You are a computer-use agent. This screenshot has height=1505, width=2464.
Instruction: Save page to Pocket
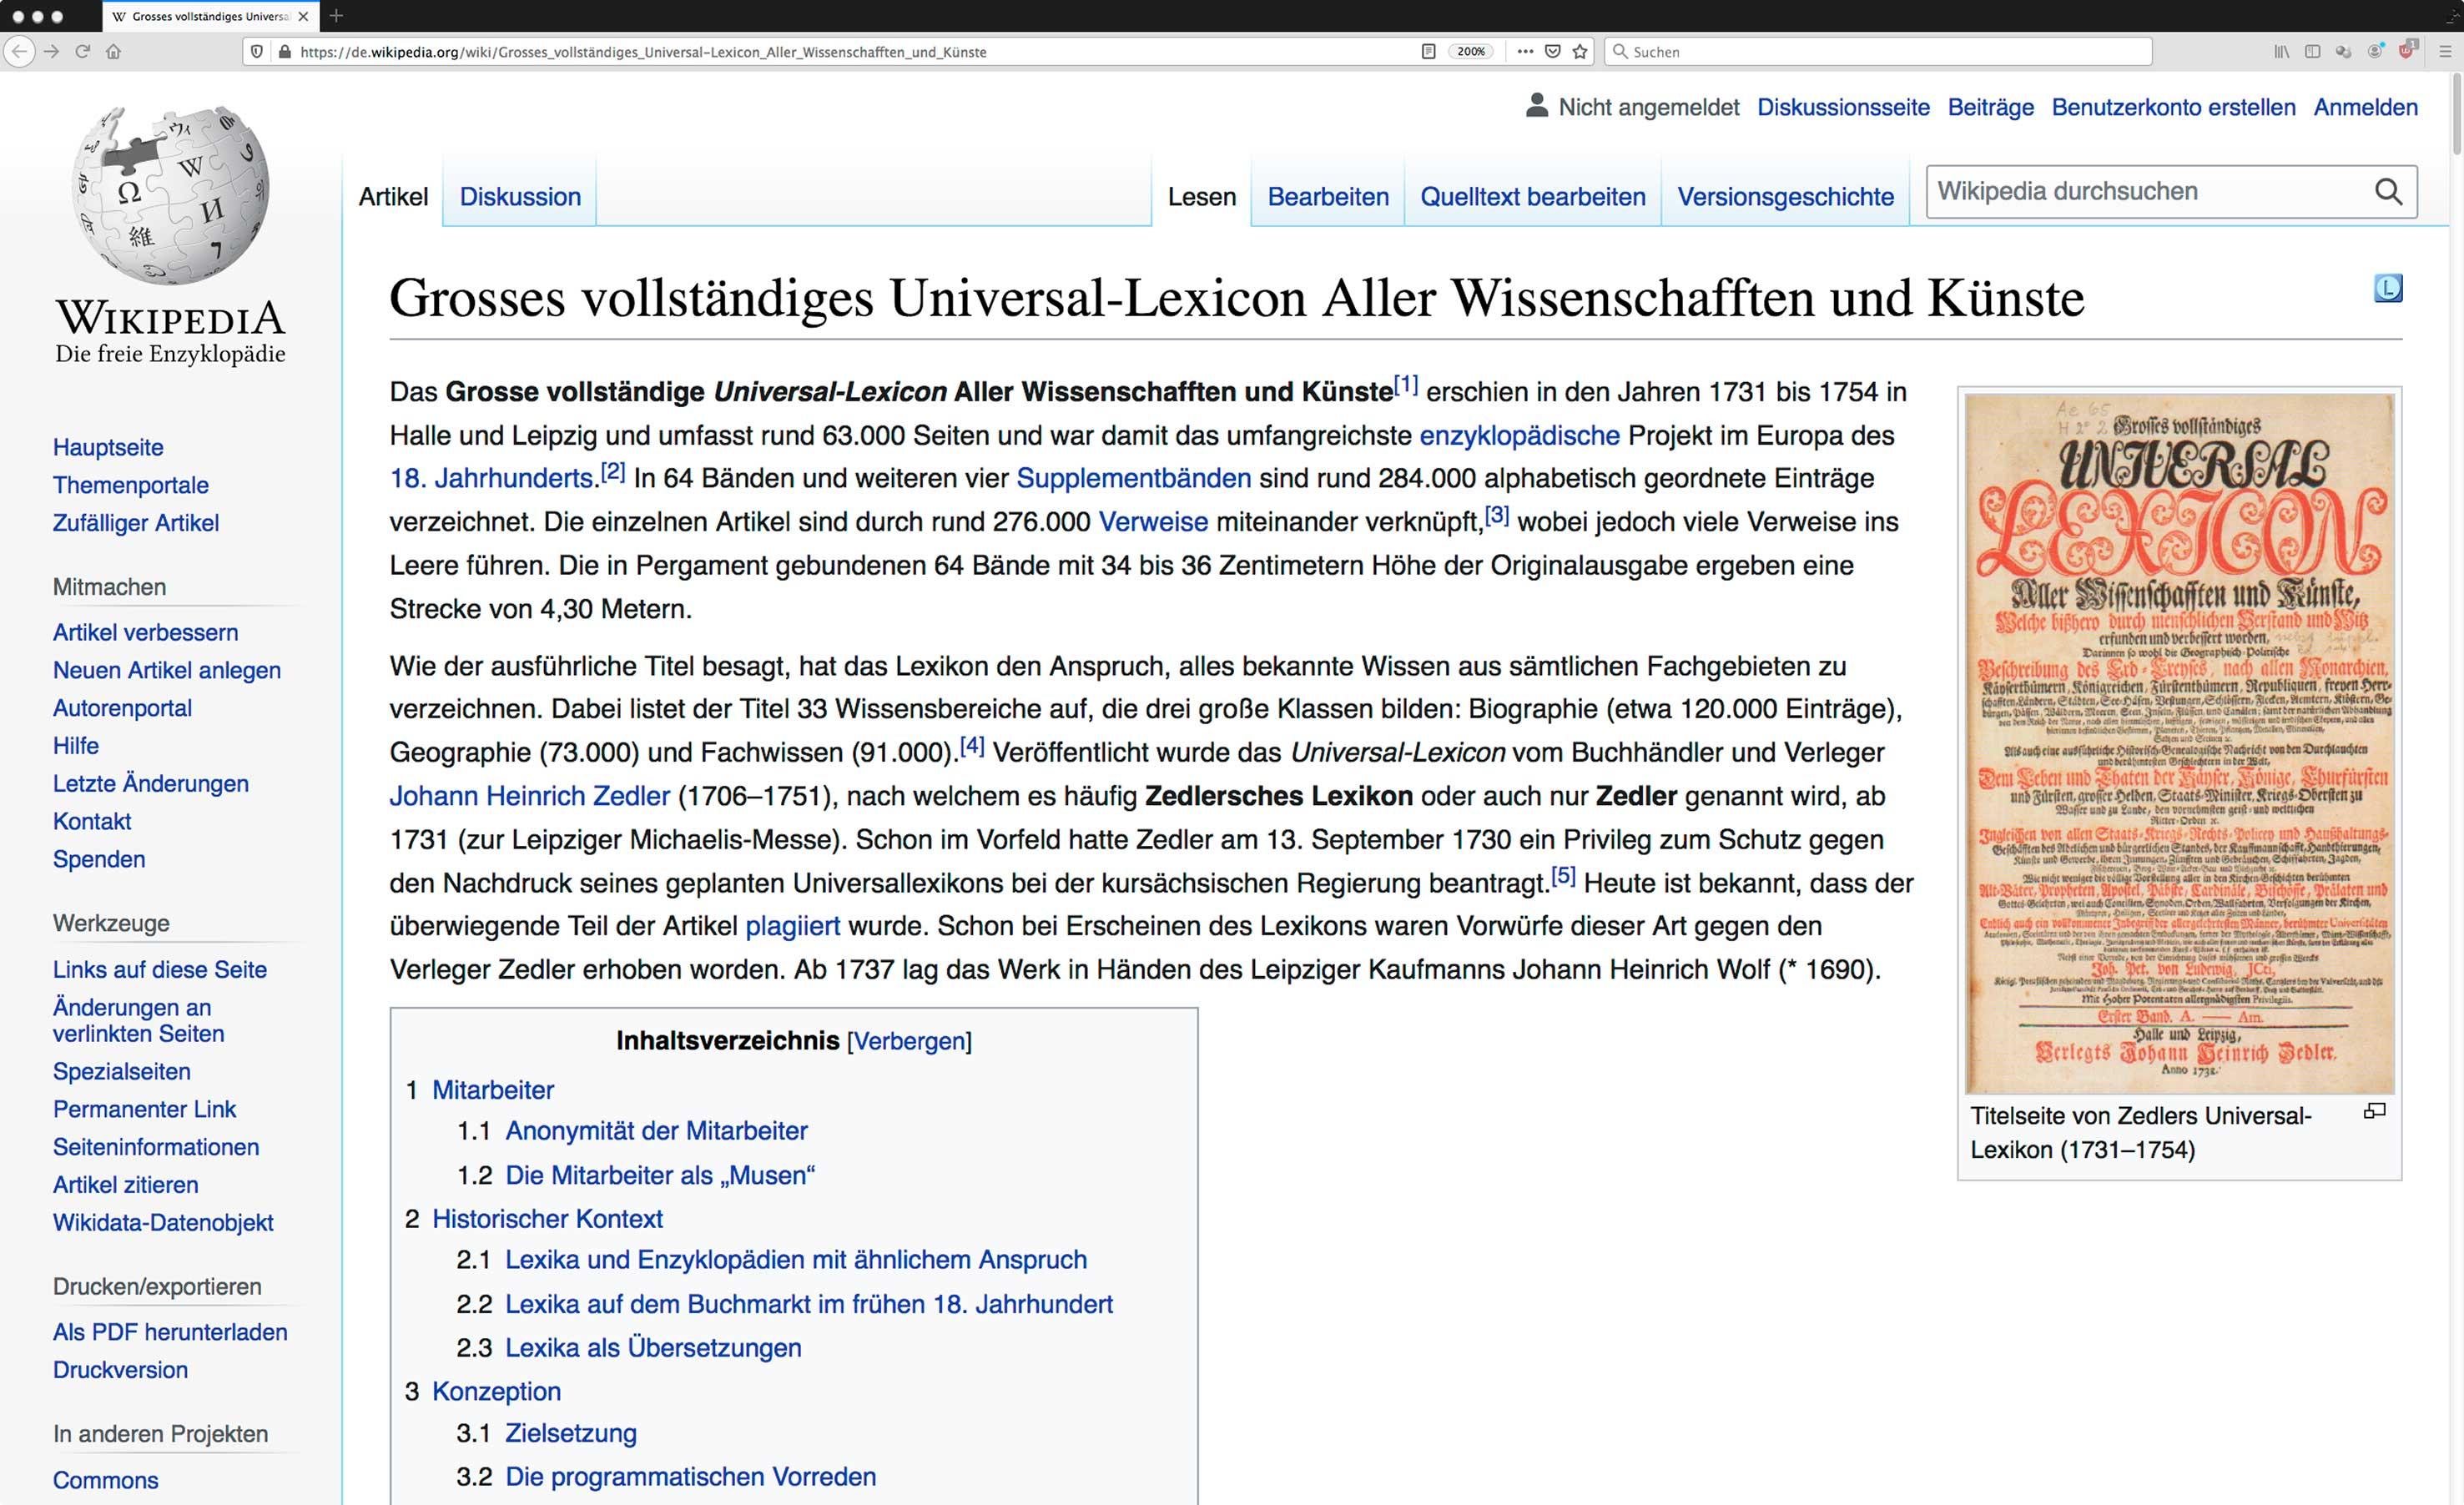click(x=1552, y=51)
